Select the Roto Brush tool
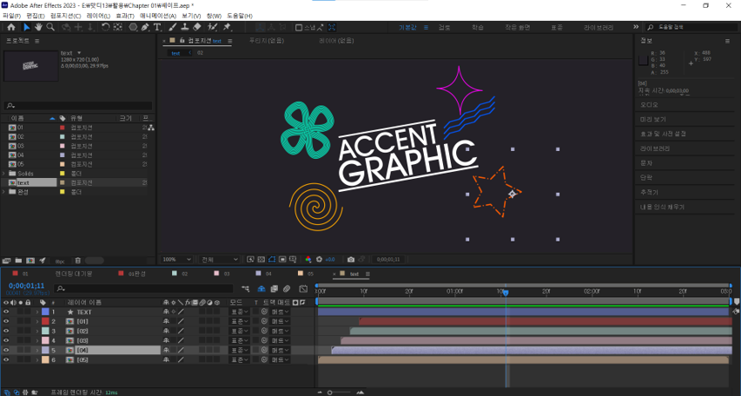Screen dimensions: 741x396 (x=213, y=28)
